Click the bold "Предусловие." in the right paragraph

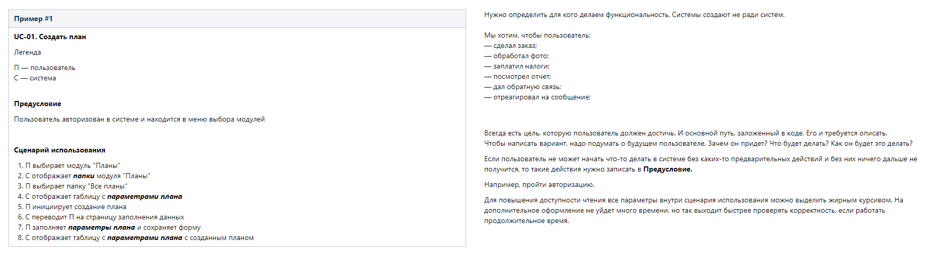668,169
